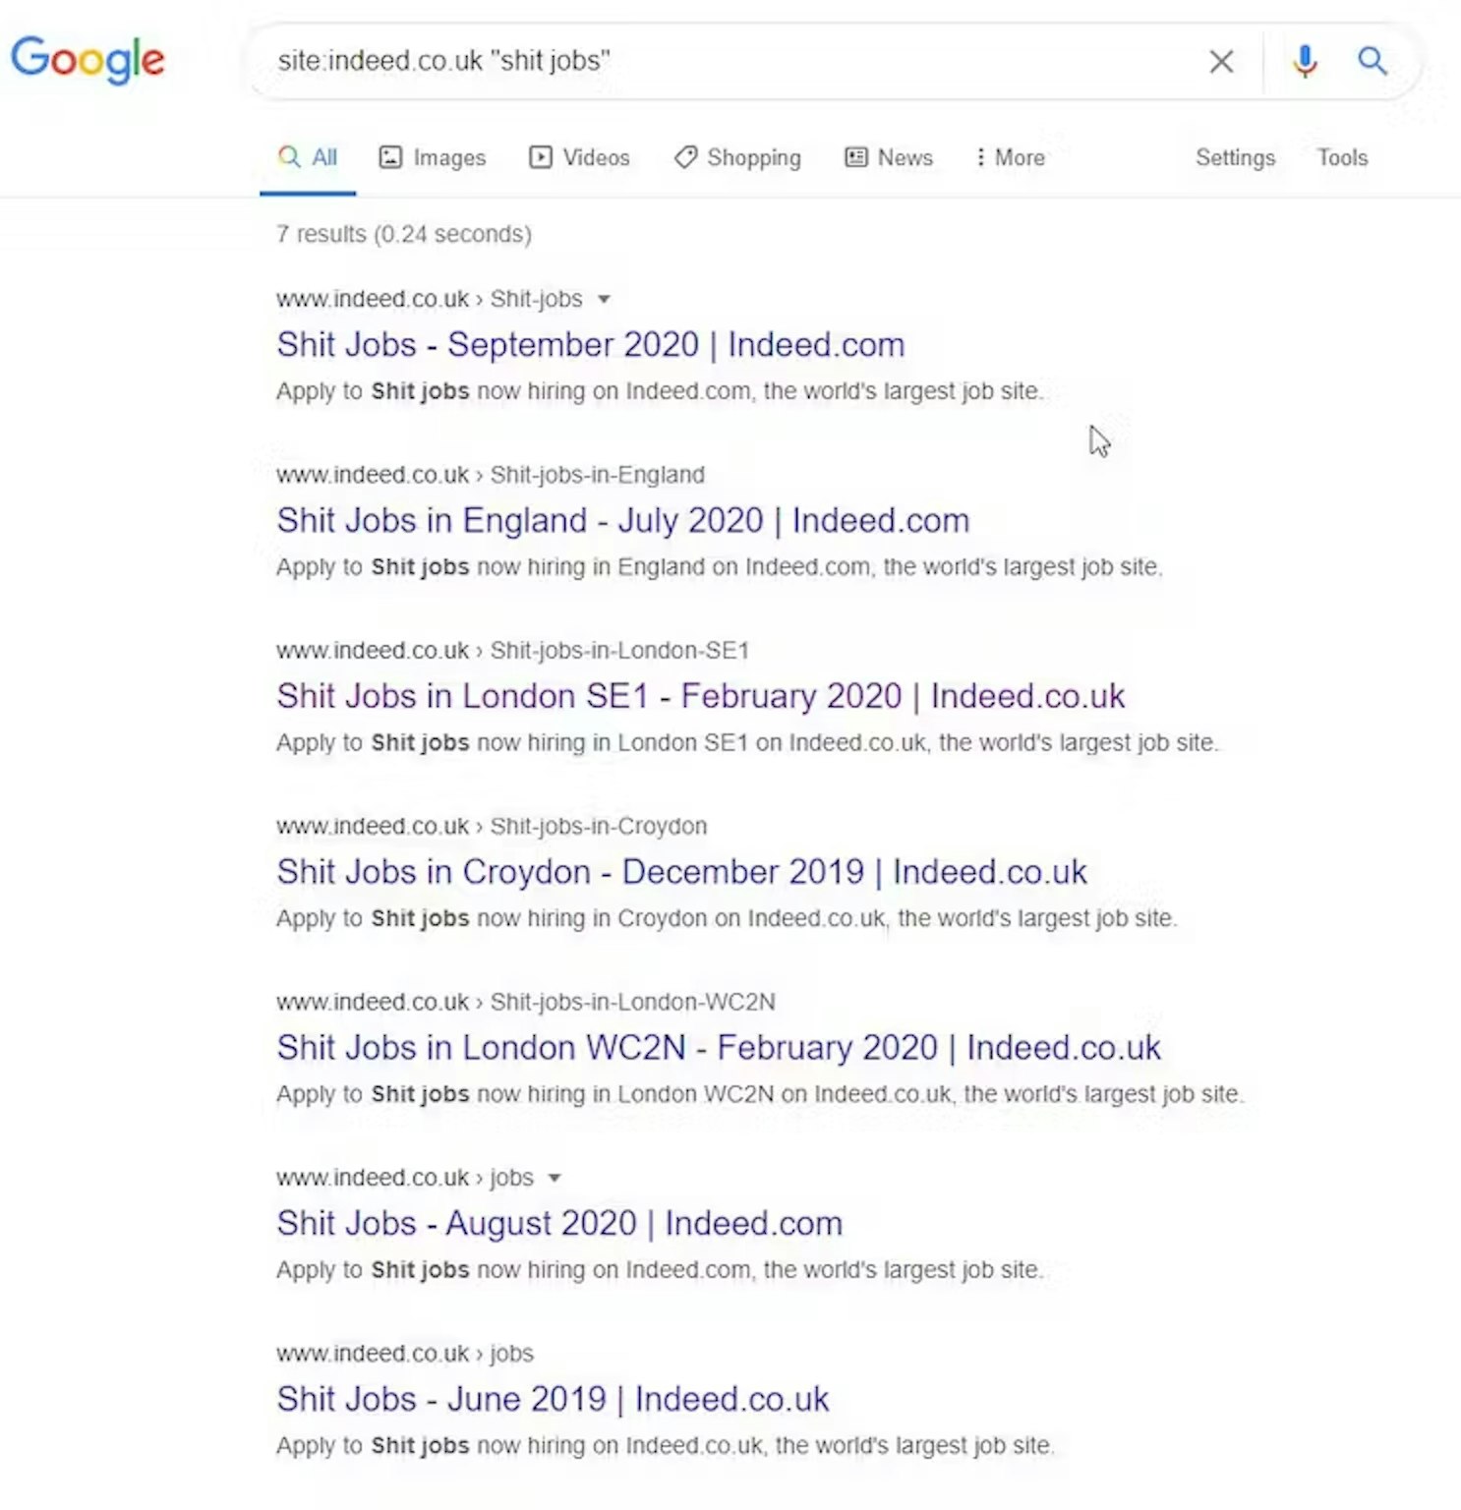Open the Shopping results tab
Screen dimensions: 1461x1510
point(737,157)
